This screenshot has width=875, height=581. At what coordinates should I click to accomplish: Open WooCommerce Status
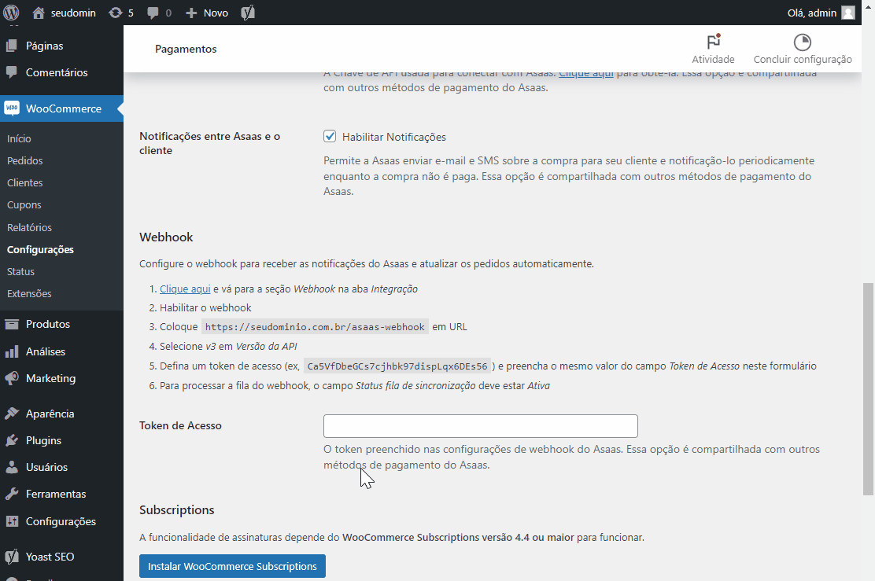tap(20, 271)
